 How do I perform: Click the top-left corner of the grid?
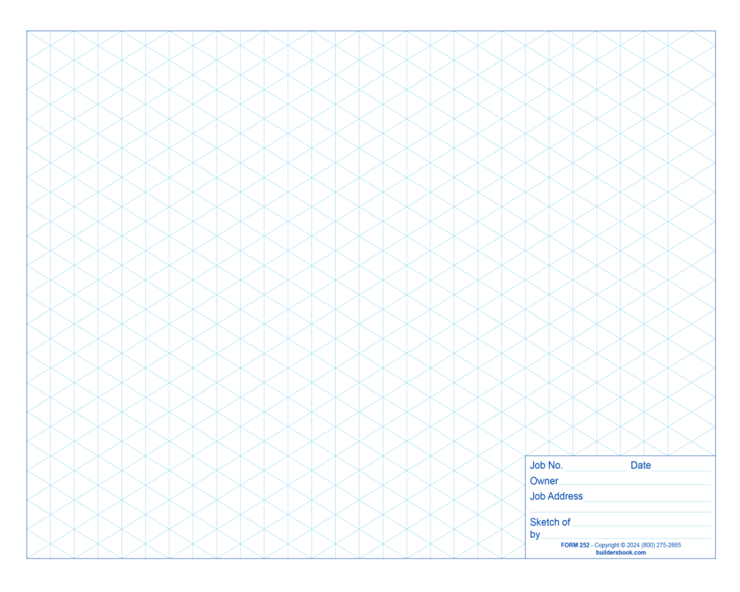27,31
